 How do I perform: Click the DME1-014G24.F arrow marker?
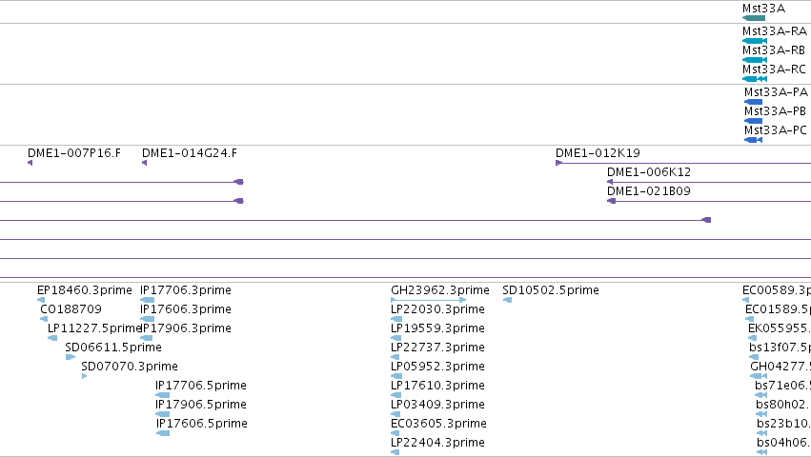pyautogui.click(x=144, y=163)
